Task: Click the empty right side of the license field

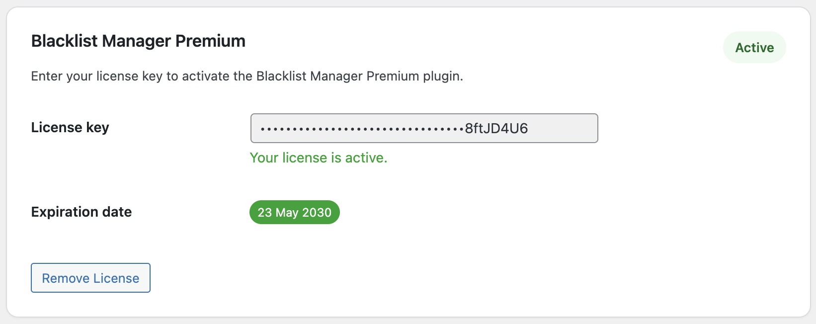Action: pyautogui.click(x=563, y=128)
